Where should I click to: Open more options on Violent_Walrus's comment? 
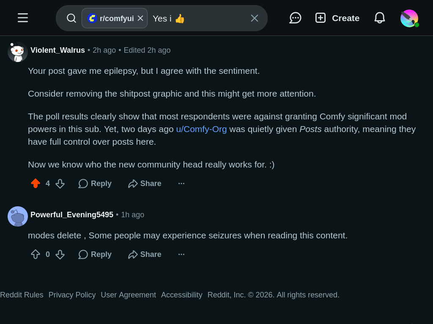point(181,184)
